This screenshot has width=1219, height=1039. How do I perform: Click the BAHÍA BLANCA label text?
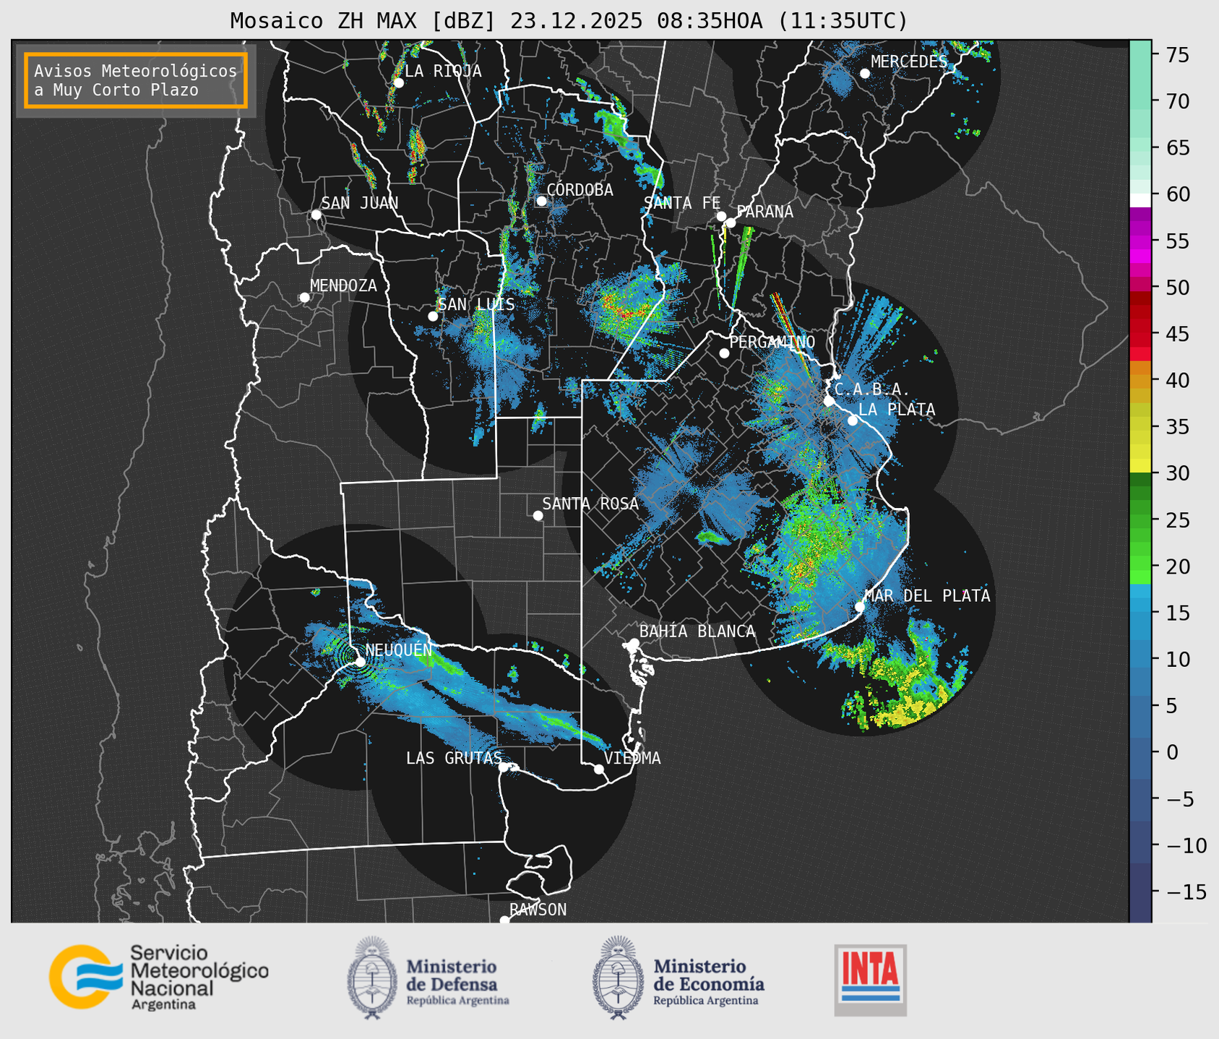click(697, 631)
